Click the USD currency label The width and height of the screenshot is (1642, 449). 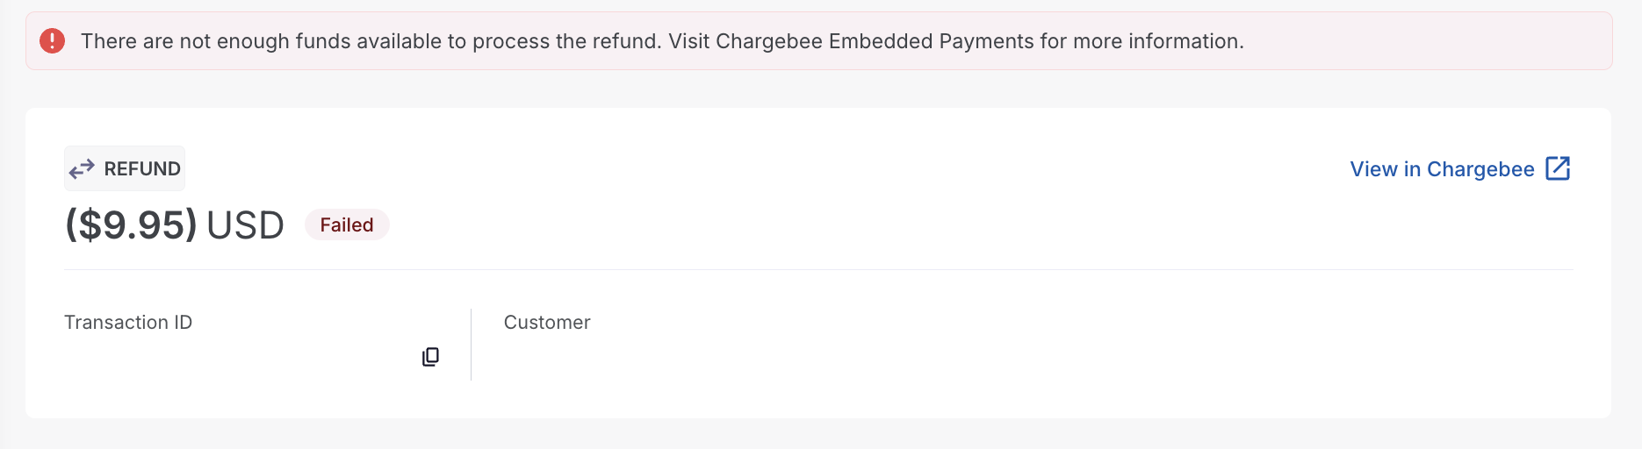pos(245,225)
